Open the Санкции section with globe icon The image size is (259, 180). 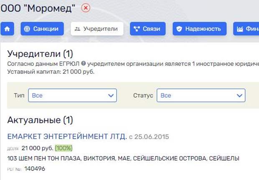(42, 29)
